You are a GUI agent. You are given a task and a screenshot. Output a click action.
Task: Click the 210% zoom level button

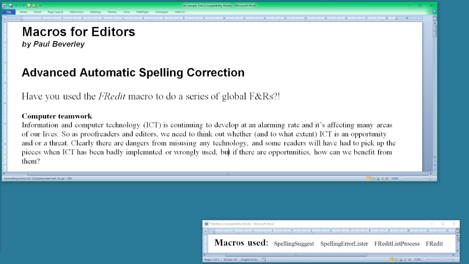point(417,260)
